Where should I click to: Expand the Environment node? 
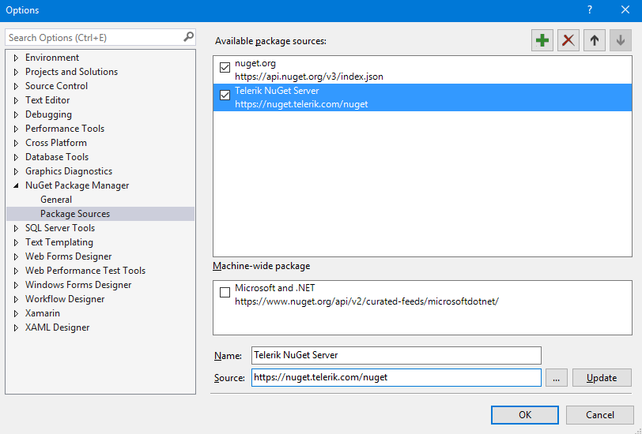pyautogui.click(x=16, y=58)
